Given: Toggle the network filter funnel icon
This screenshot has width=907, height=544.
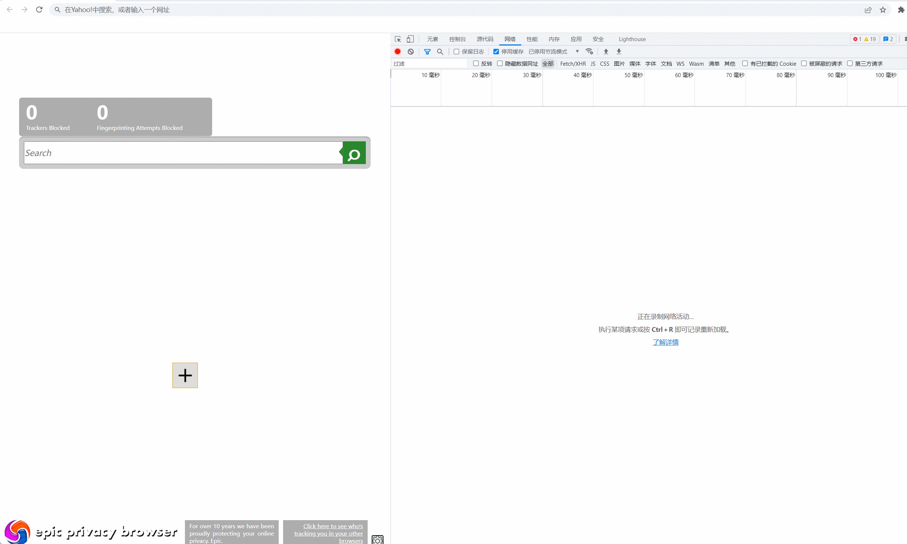Looking at the screenshot, I should (427, 51).
